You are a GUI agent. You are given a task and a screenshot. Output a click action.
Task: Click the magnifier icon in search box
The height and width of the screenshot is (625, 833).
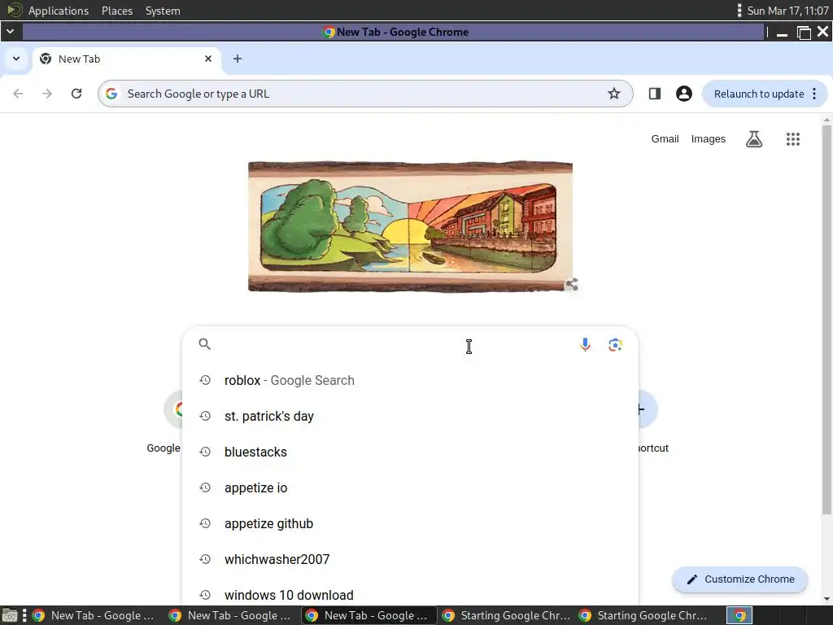pos(204,344)
